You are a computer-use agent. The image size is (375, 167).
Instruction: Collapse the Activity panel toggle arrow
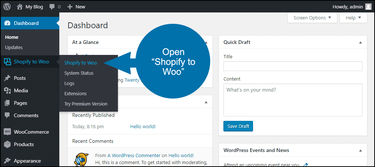206,103
